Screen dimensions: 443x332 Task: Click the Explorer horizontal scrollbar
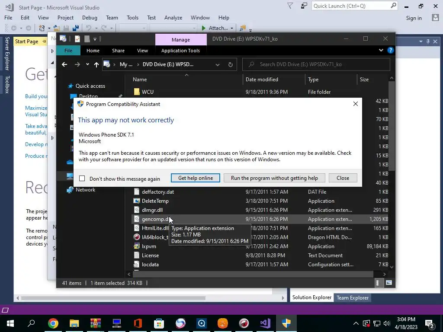coord(253,274)
